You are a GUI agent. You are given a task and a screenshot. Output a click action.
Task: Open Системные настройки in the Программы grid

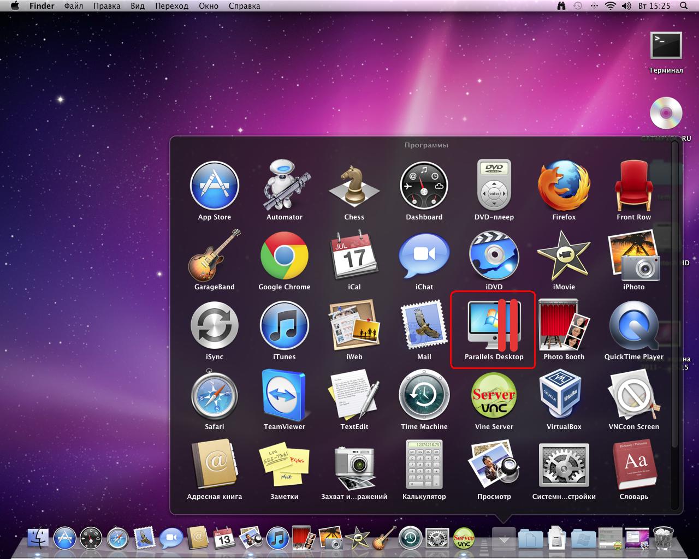[x=564, y=466]
